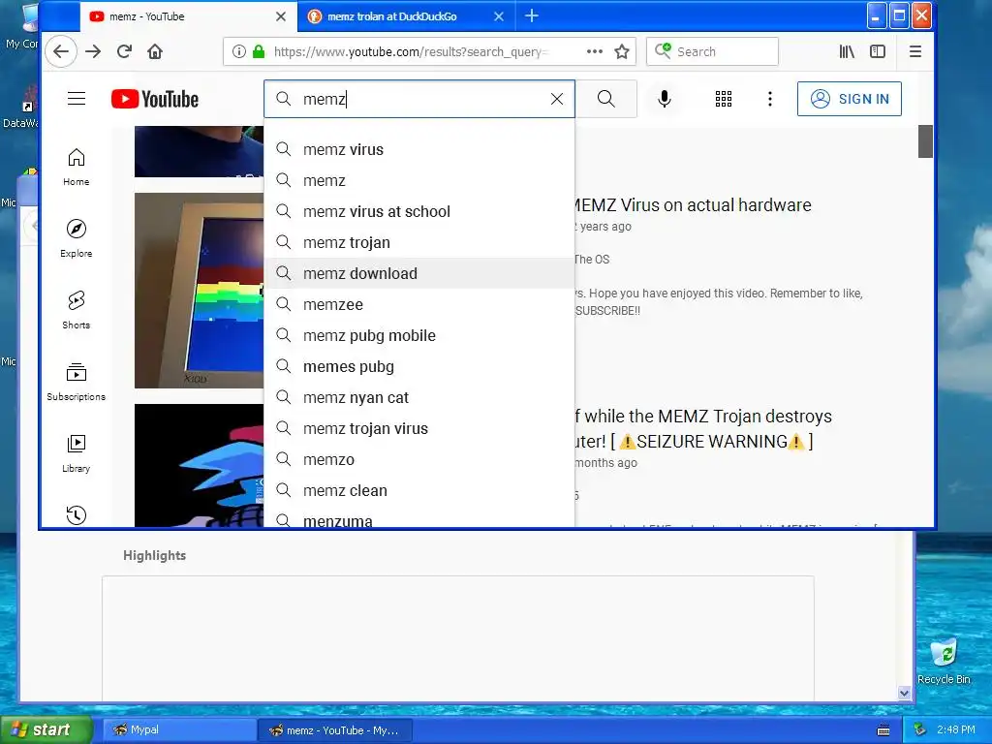The width and height of the screenshot is (992, 744).
Task: Choose suggestion 'memzo'
Action: pos(419,459)
